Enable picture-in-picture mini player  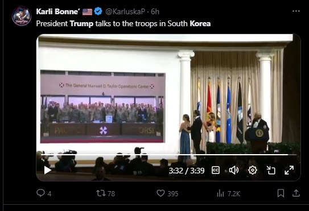(271, 170)
